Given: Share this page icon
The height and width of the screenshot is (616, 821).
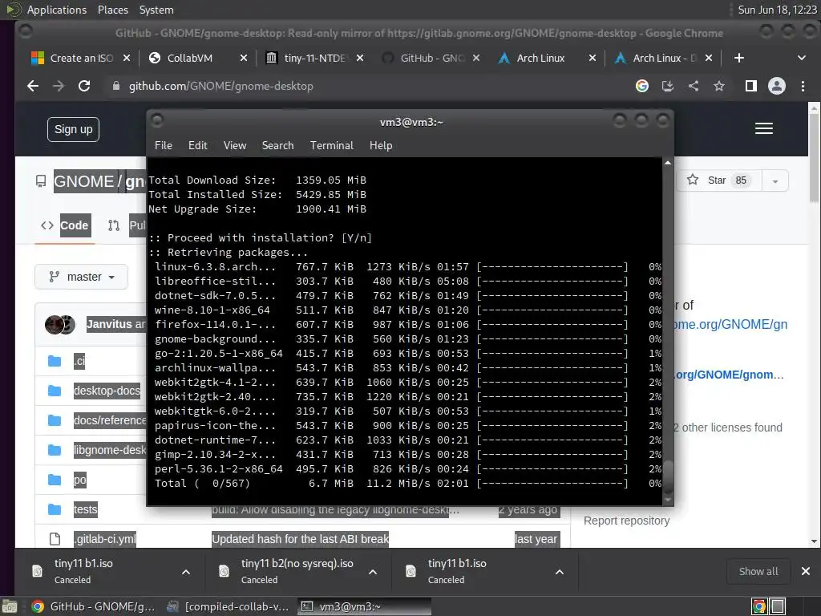Looking at the screenshot, I should (694, 86).
